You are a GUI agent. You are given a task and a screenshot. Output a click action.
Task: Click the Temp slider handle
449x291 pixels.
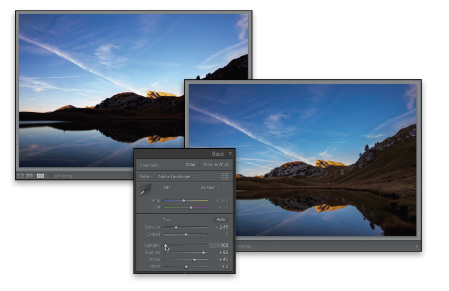tap(184, 201)
